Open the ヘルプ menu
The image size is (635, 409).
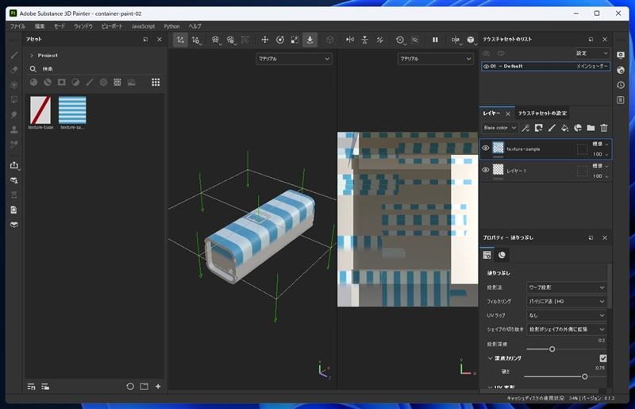(194, 26)
